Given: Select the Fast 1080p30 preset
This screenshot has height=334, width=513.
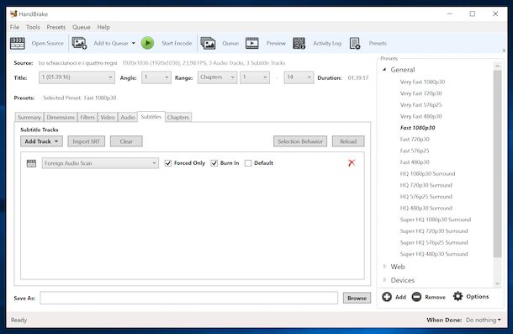Looking at the screenshot, I should point(417,128).
